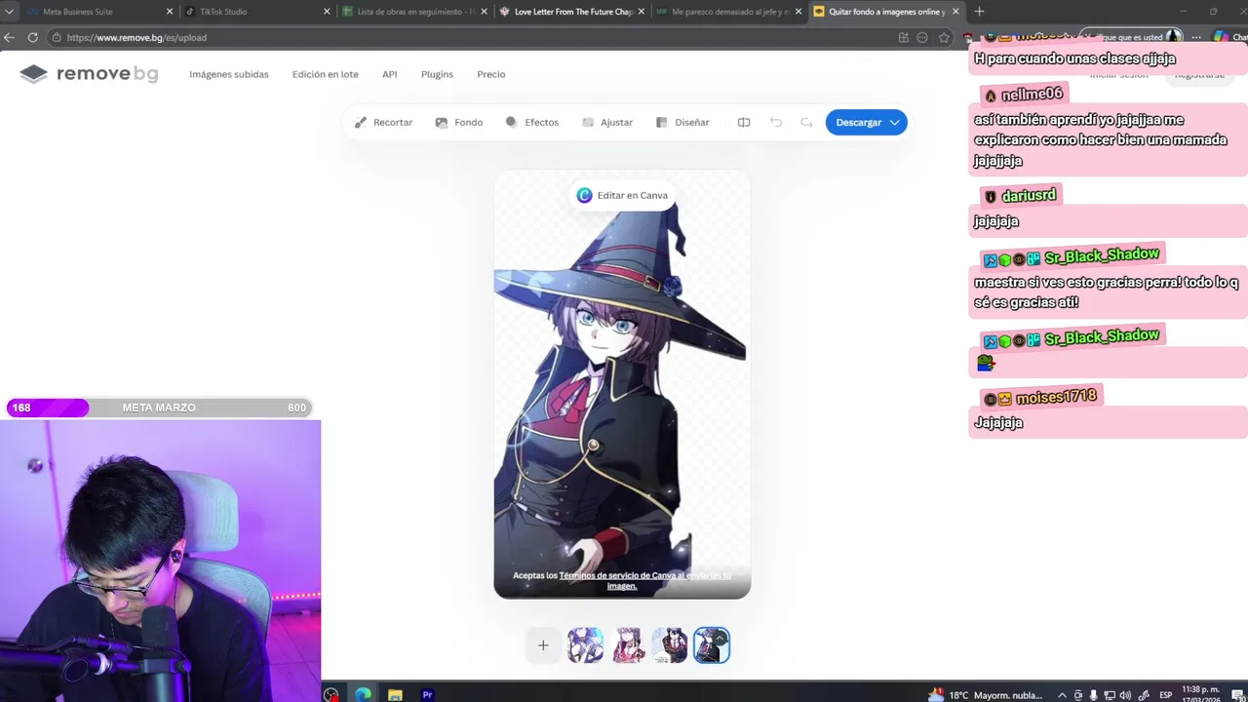Open a new browser tab
This screenshot has width=1248, height=702.
pos(979,12)
